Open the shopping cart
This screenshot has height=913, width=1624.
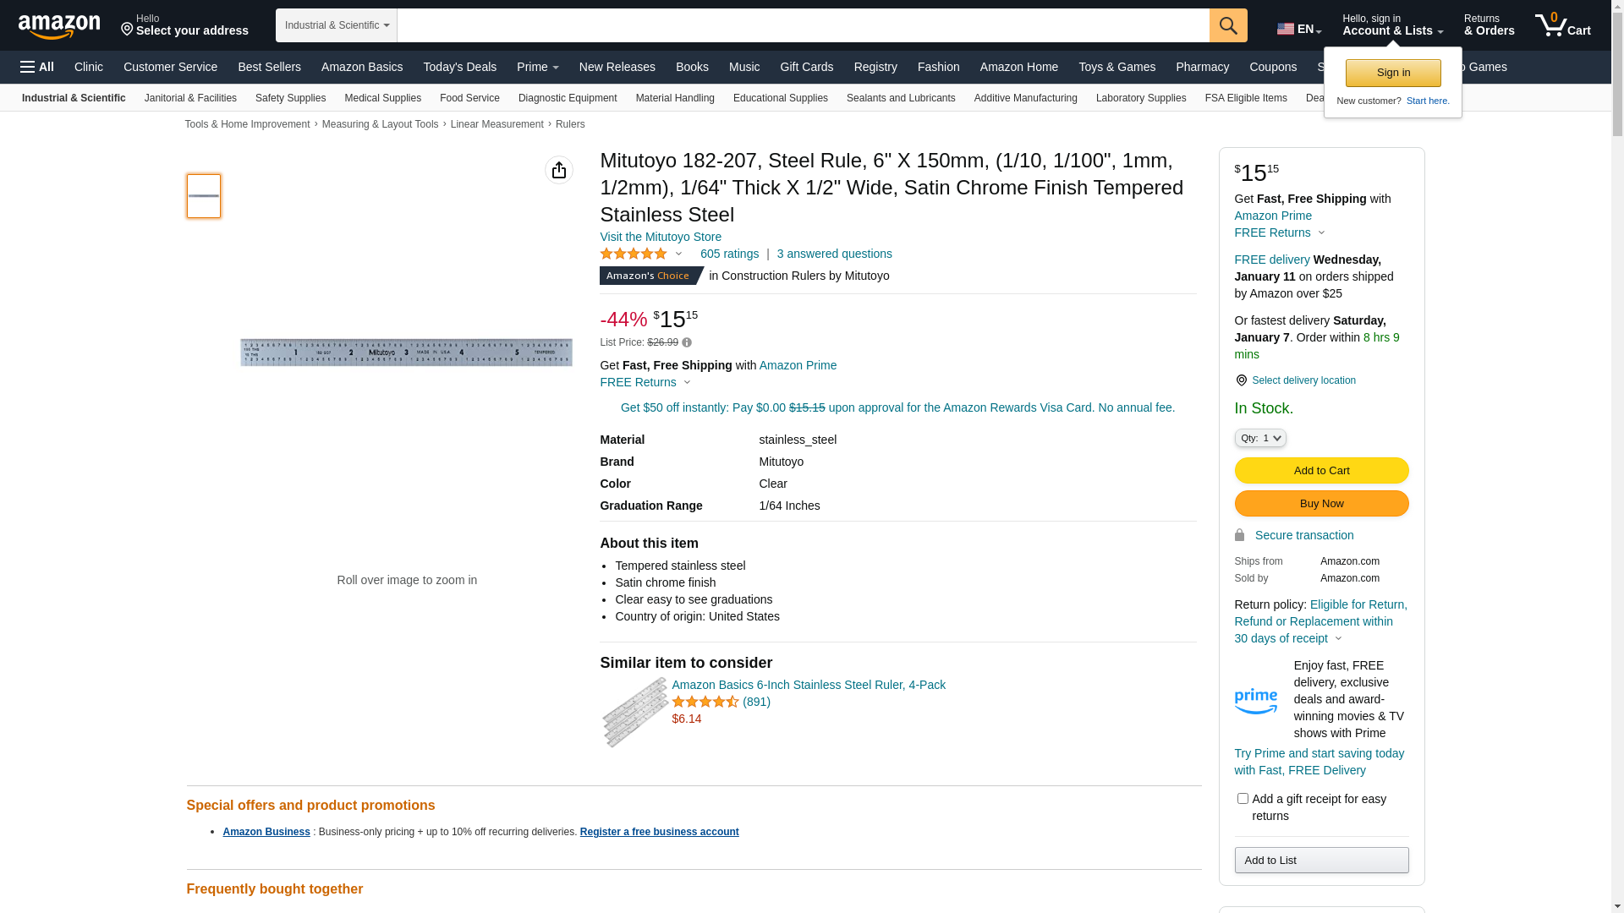[x=1562, y=25]
